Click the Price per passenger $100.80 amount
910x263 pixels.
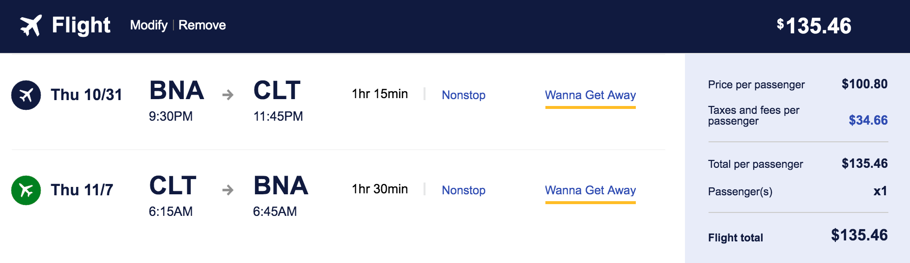(864, 84)
